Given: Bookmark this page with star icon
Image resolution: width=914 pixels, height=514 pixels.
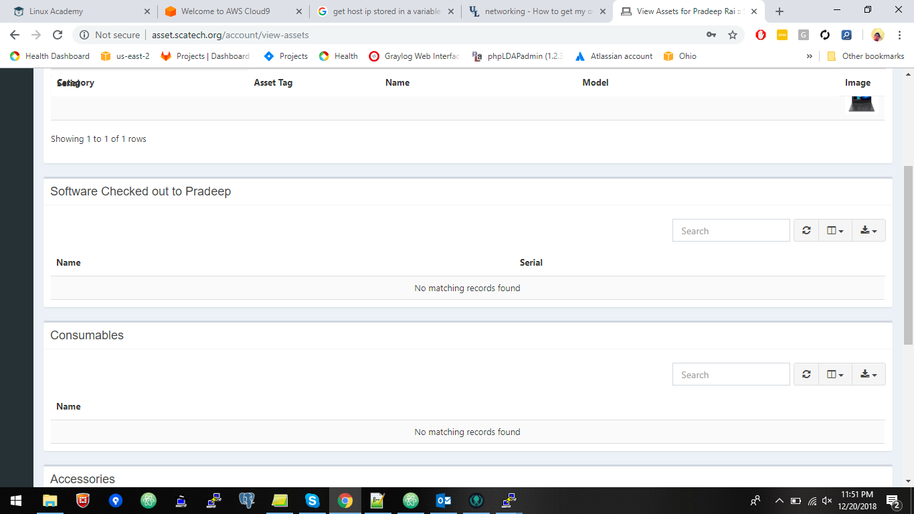Looking at the screenshot, I should point(733,35).
